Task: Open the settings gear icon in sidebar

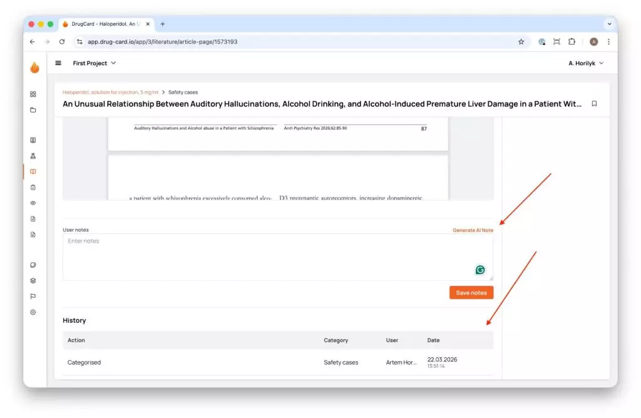Action: point(33,312)
